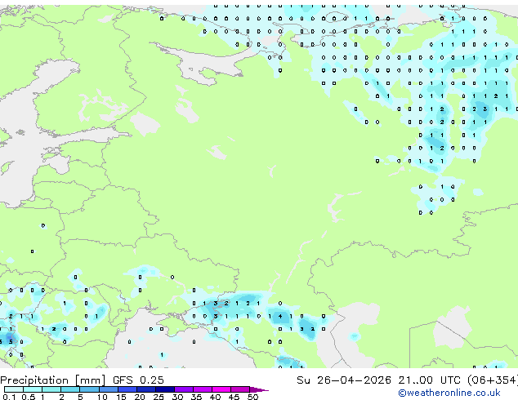This screenshot has height=400, width=518.
Task: Click the legend value "30"
Action: point(177,397)
